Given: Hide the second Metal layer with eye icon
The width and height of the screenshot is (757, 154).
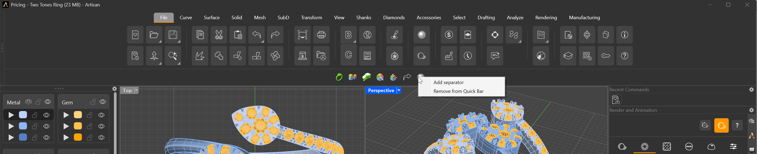Looking at the screenshot, I should click(46, 126).
